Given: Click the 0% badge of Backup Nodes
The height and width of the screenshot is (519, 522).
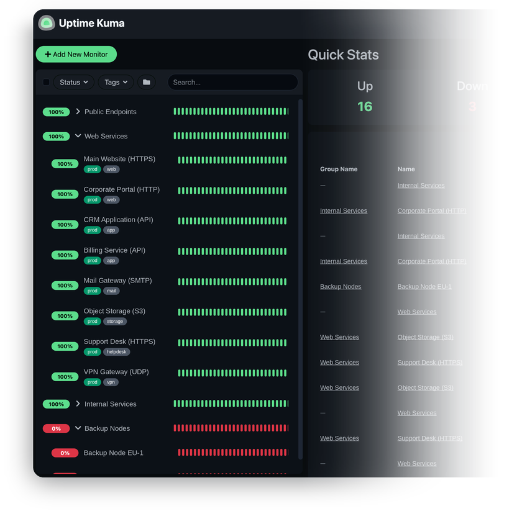Looking at the screenshot, I should [57, 428].
